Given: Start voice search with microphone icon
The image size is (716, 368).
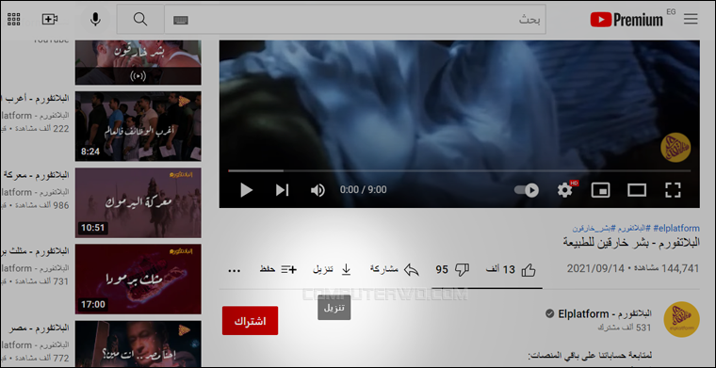Looking at the screenshot, I should [95, 19].
